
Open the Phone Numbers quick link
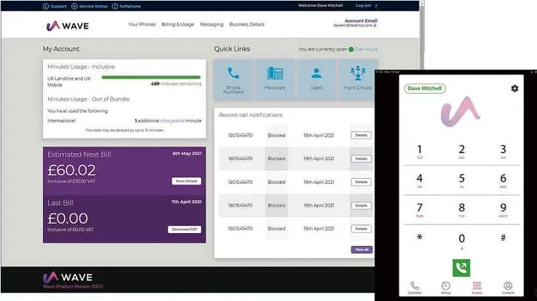pyautogui.click(x=233, y=79)
